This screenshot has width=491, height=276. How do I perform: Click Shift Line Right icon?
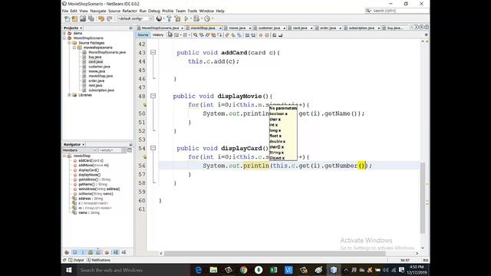[252, 35]
